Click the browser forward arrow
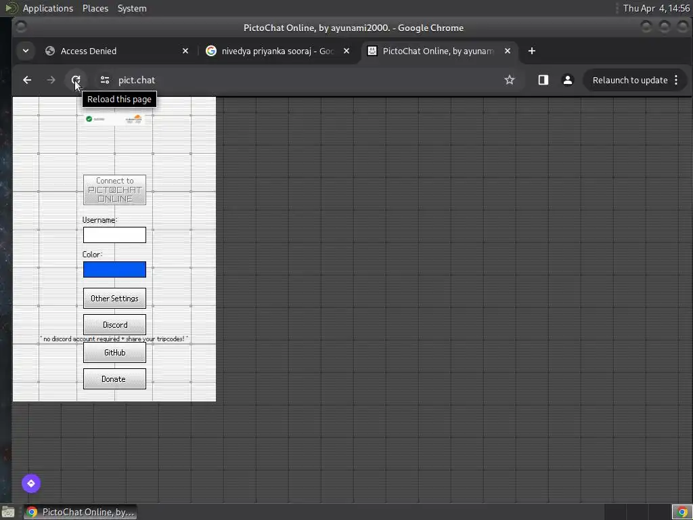Image resolution: width=693 pixels, height=520 pixels. pyautogui.click(x=51, y=80)
